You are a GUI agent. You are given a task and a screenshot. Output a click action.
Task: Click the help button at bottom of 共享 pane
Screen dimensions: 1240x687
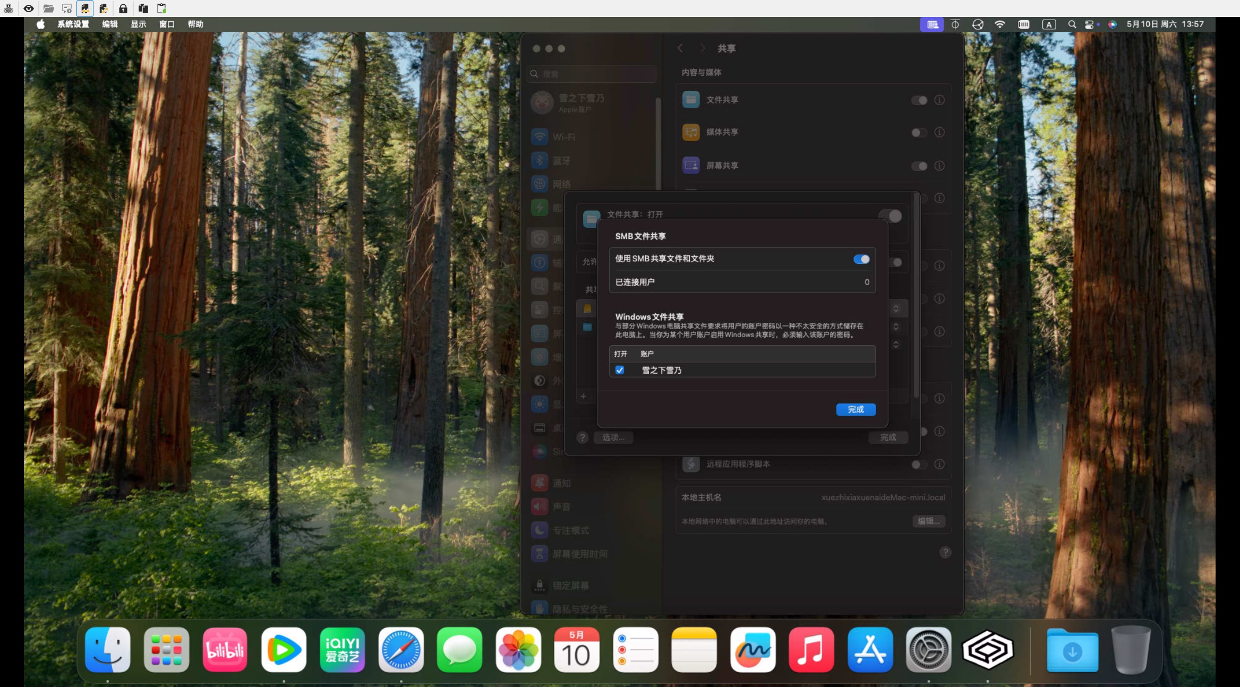(945, 553)
